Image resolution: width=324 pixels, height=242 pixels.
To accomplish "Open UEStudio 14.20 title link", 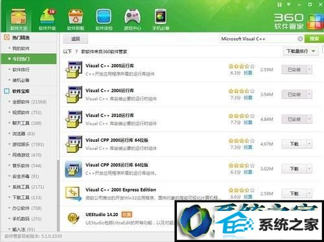I will tap(102, 215).
